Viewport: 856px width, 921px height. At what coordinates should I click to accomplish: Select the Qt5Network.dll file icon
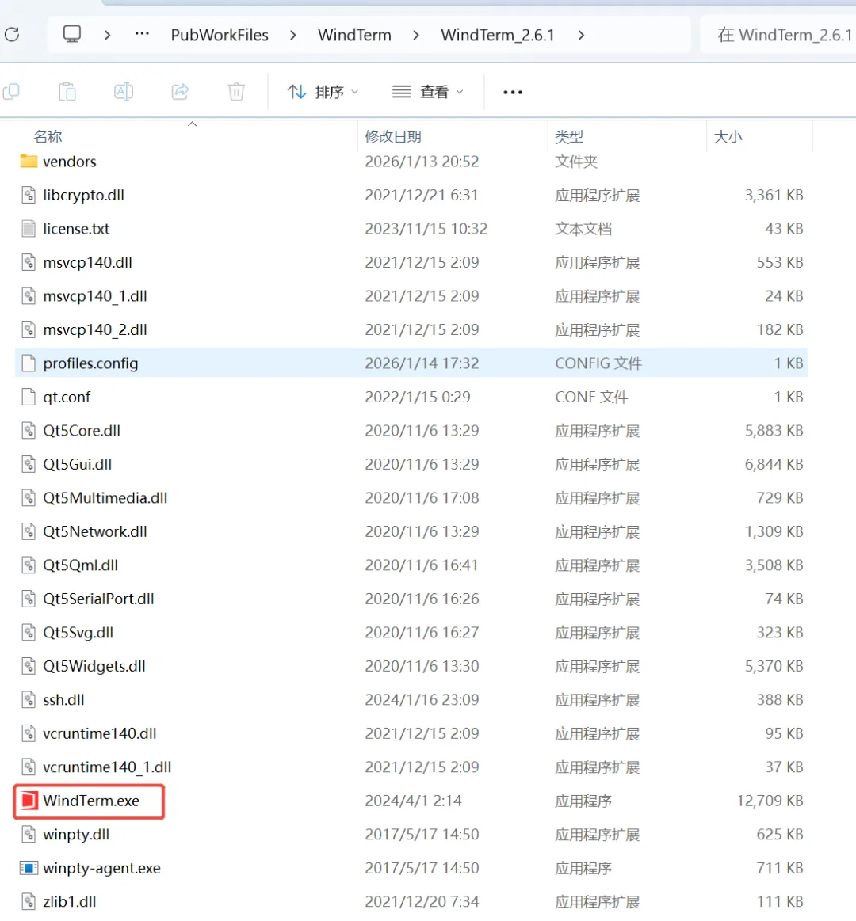coord(29,531)
